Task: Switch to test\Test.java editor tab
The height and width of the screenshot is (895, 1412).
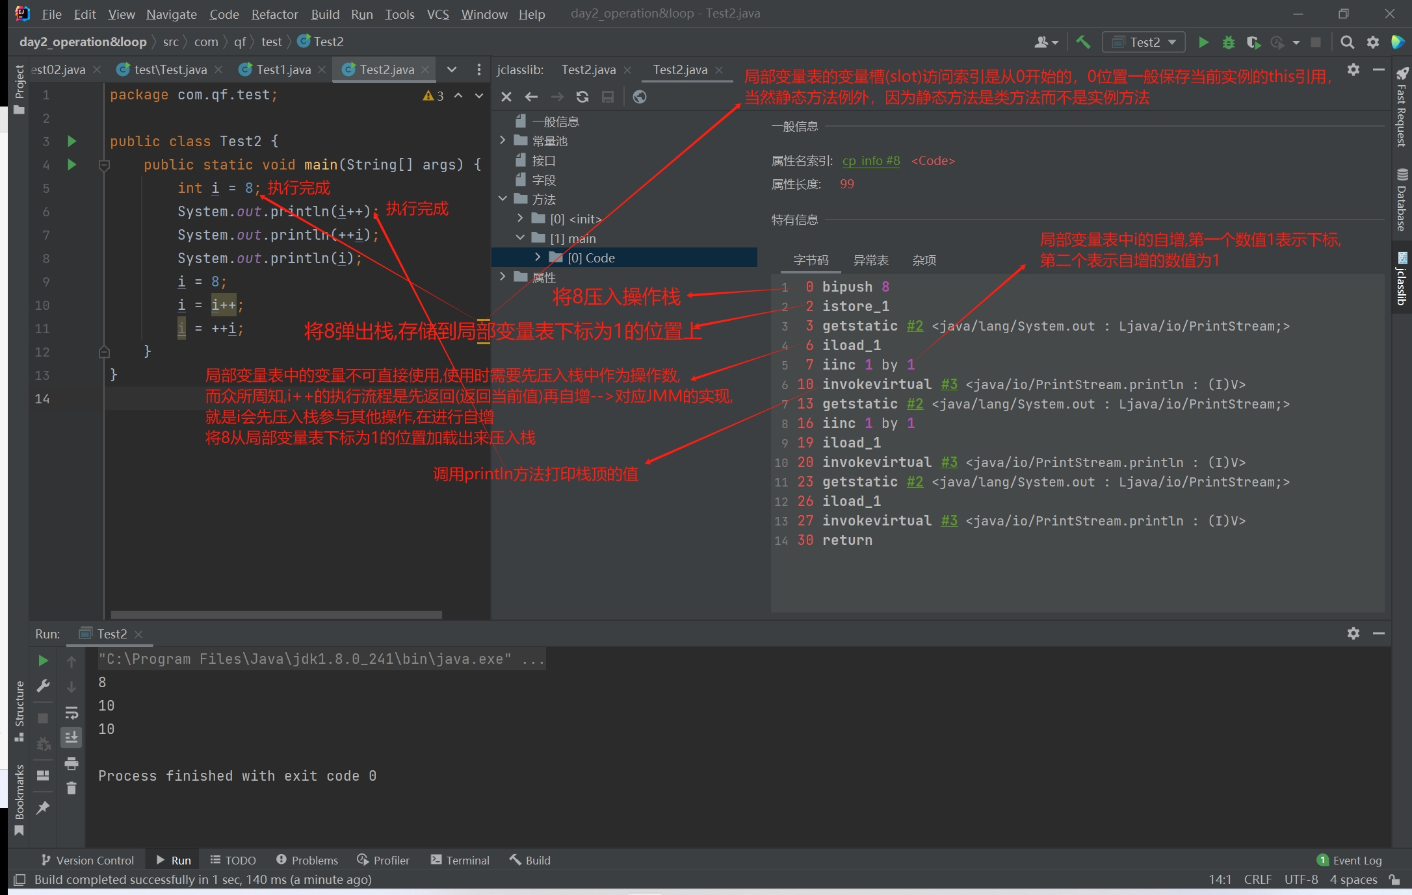Action: tap(170, 69)
